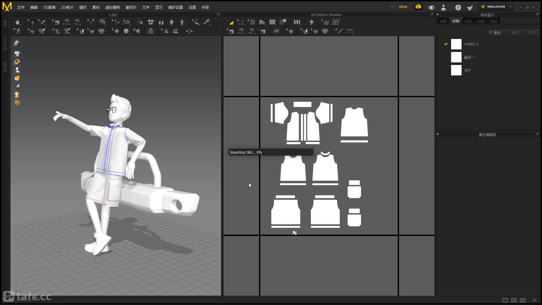Open the user account profile icon
Screen dimensions: 542x305
(x=443, y=8)
